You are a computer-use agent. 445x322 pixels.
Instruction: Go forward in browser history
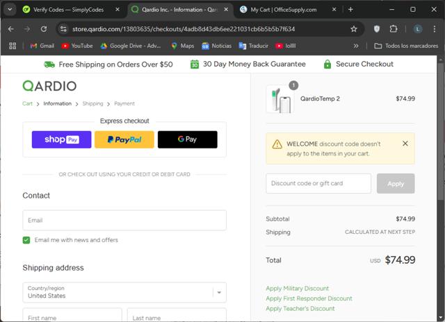[x=27, y=29]
